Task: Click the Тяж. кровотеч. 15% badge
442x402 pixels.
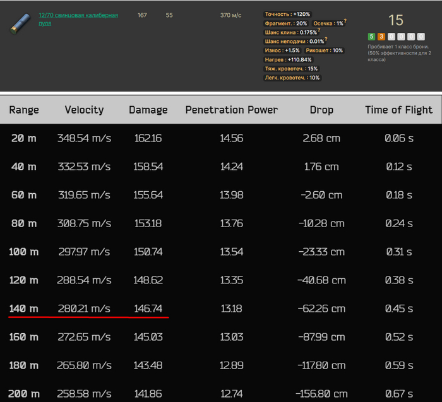Action: (x=291, y=69)
